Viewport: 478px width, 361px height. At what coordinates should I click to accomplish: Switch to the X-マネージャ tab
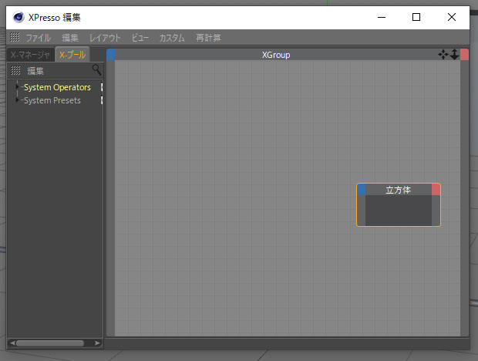[x=30, y=55]
